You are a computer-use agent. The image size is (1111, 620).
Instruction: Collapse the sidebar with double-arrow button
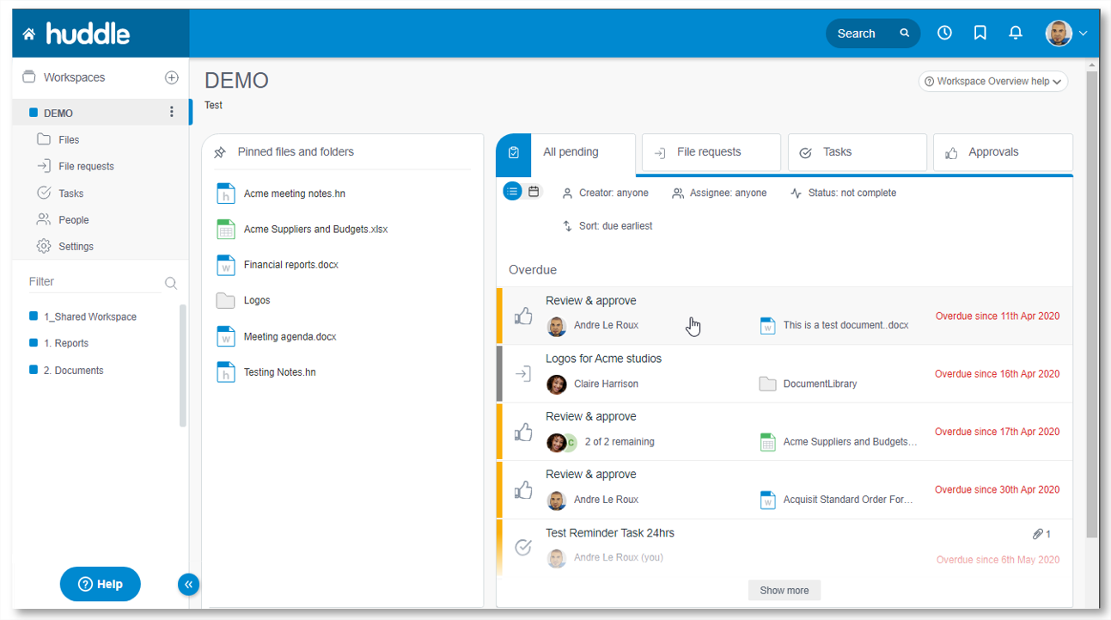(188, 585)
